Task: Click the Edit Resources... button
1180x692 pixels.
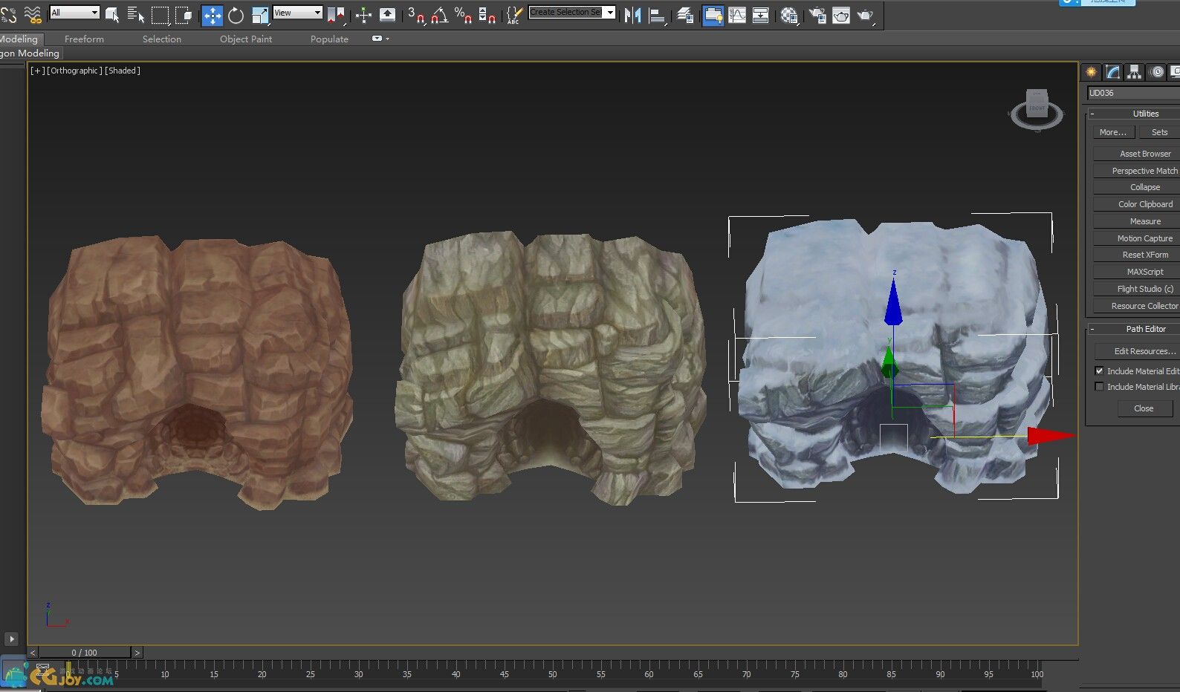Action: pos(1137,351)
